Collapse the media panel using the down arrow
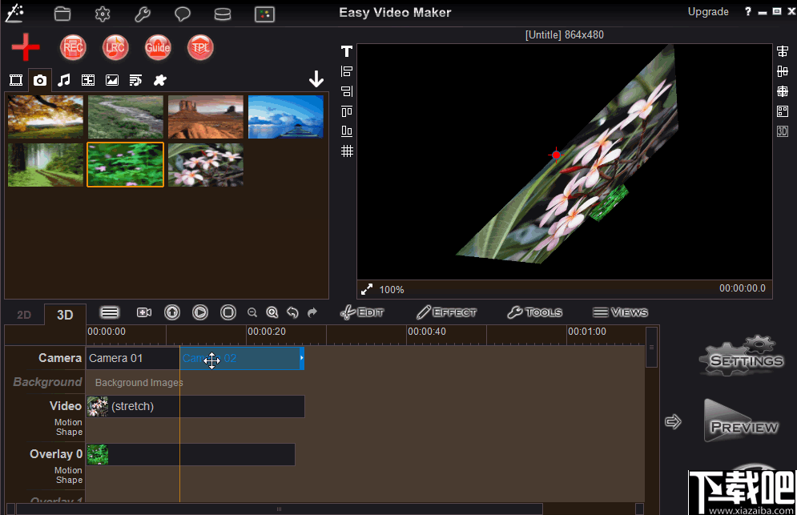Viewport: 797px width, 515px height. [316, 79]
